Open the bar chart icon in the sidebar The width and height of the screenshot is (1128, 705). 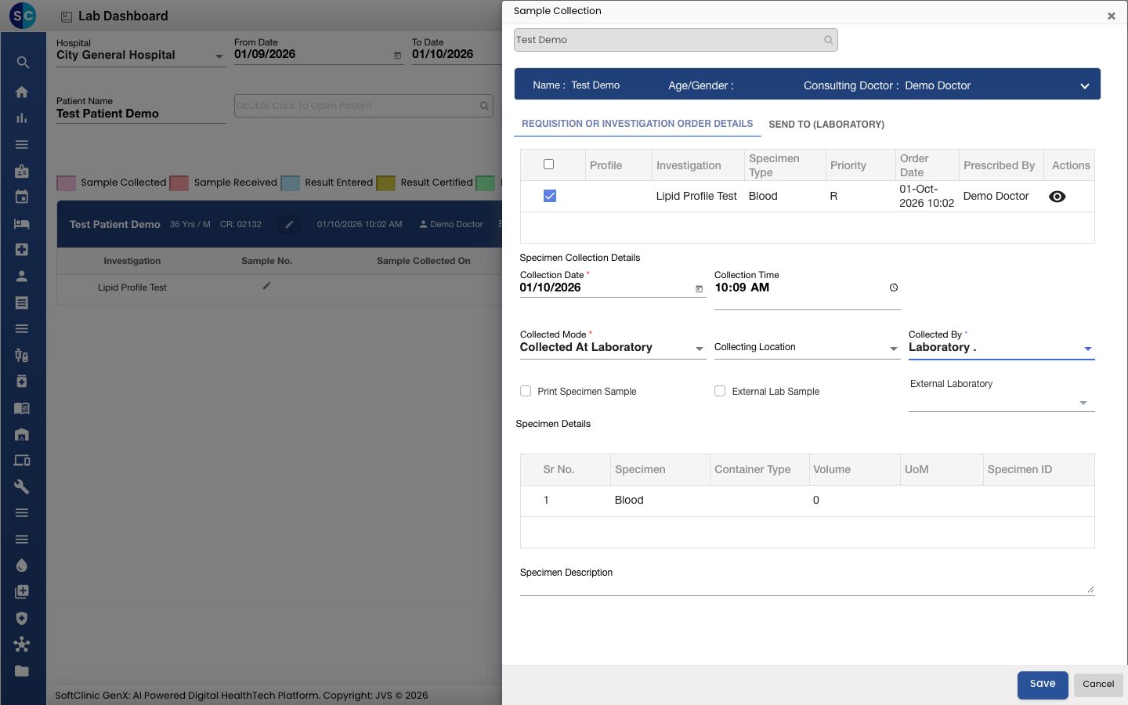tap(22, 118)
